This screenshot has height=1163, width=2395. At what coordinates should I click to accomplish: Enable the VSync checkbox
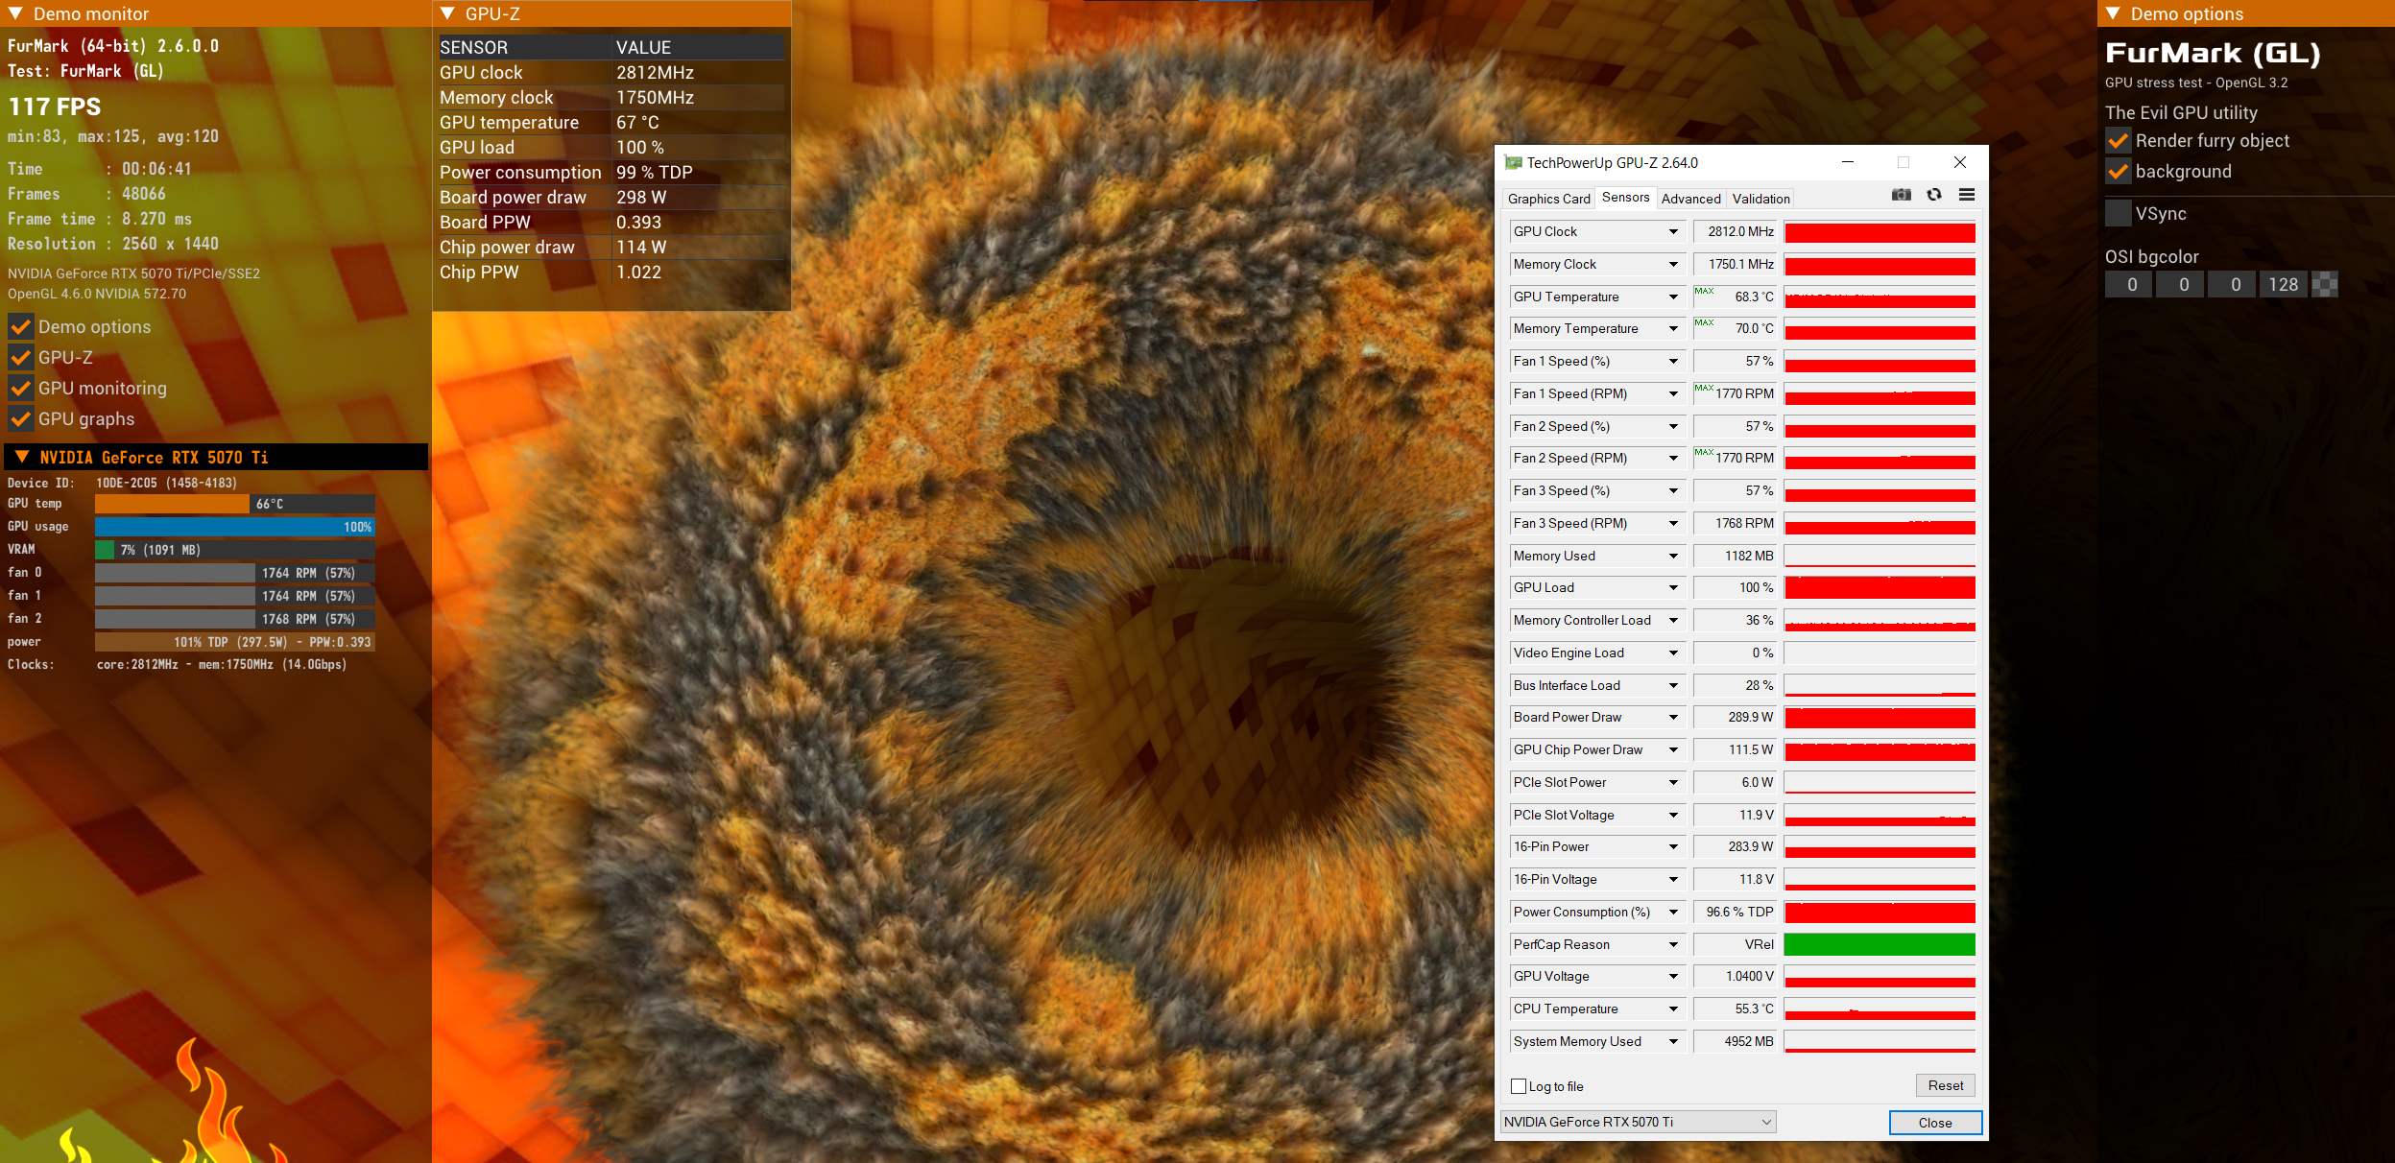tap(2119, 213)
